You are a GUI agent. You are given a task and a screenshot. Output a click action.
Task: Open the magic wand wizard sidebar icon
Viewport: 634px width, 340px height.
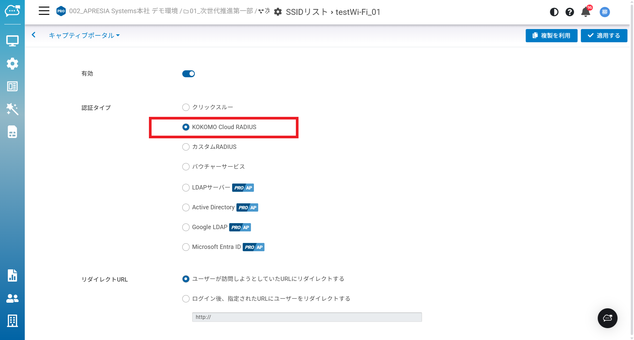click(x=12, y=109)
